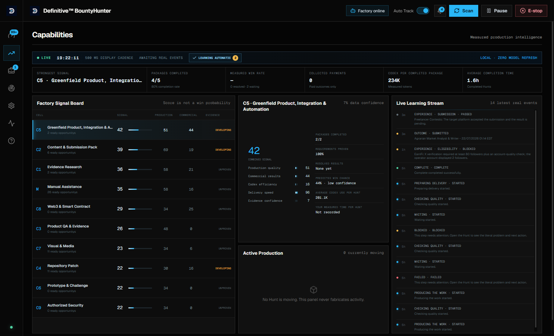Open the OUTCOME · SUBMITTED event
Image resolution: width=554 pixels, height=336 pixels.
tap(465, 136)
